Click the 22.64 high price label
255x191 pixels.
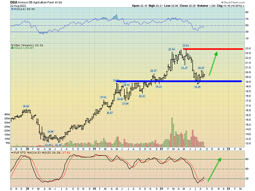172,49
